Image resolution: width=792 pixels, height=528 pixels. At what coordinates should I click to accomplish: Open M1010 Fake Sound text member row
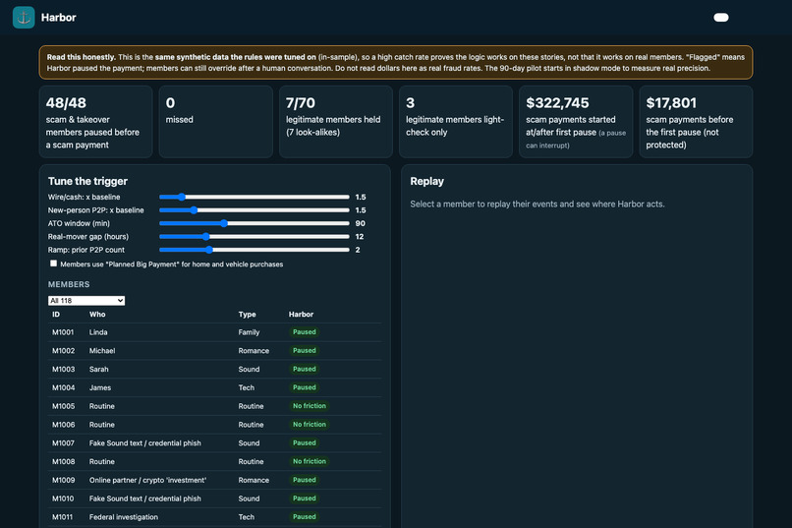214,499
